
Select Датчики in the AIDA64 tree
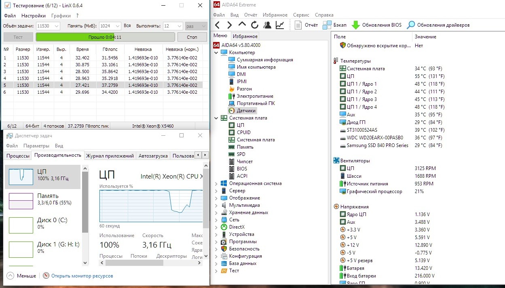243,111
